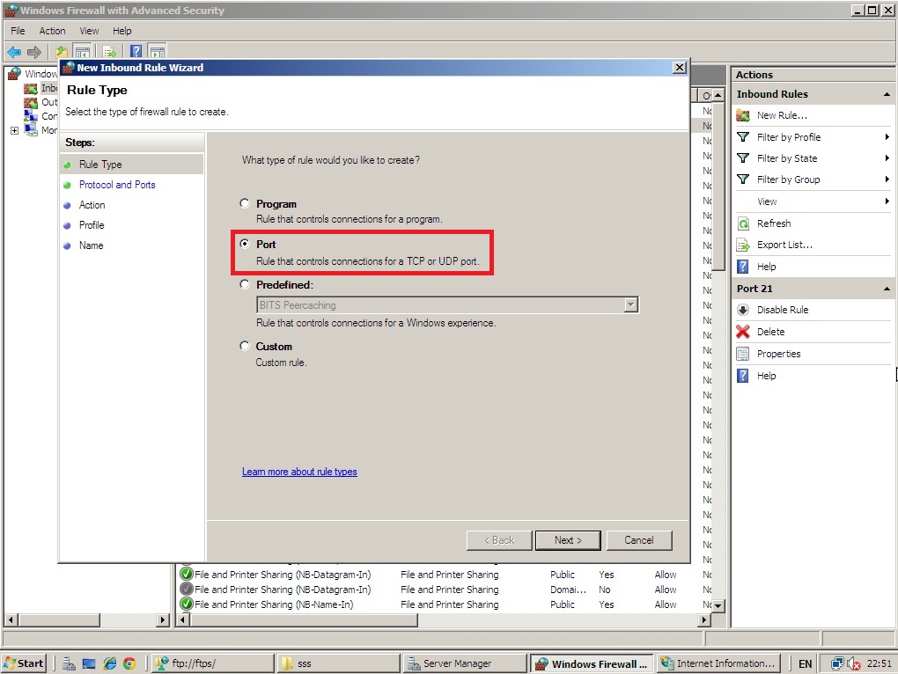Click the Properties icon under Port 21
This screenshot has width=898, height=674.
(x=743, y=354)
